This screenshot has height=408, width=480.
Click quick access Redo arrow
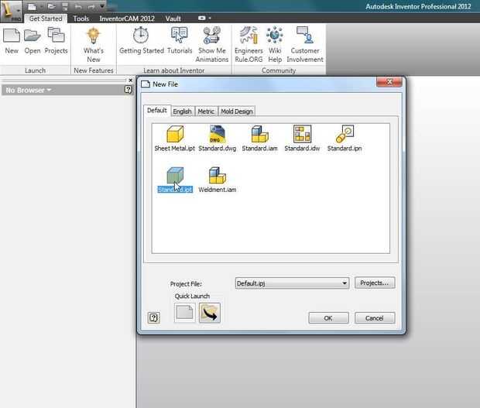[x=91, y=6]
